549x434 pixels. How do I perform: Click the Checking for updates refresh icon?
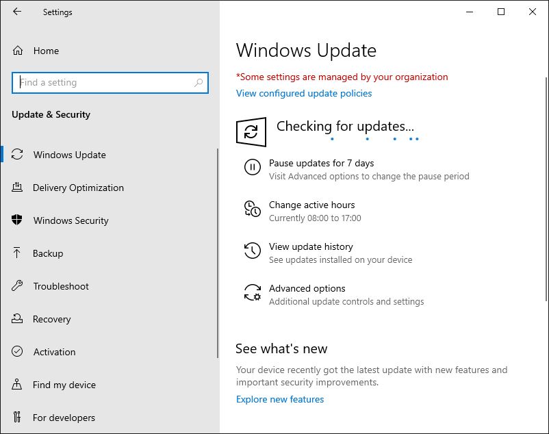(x=251, y=131)
